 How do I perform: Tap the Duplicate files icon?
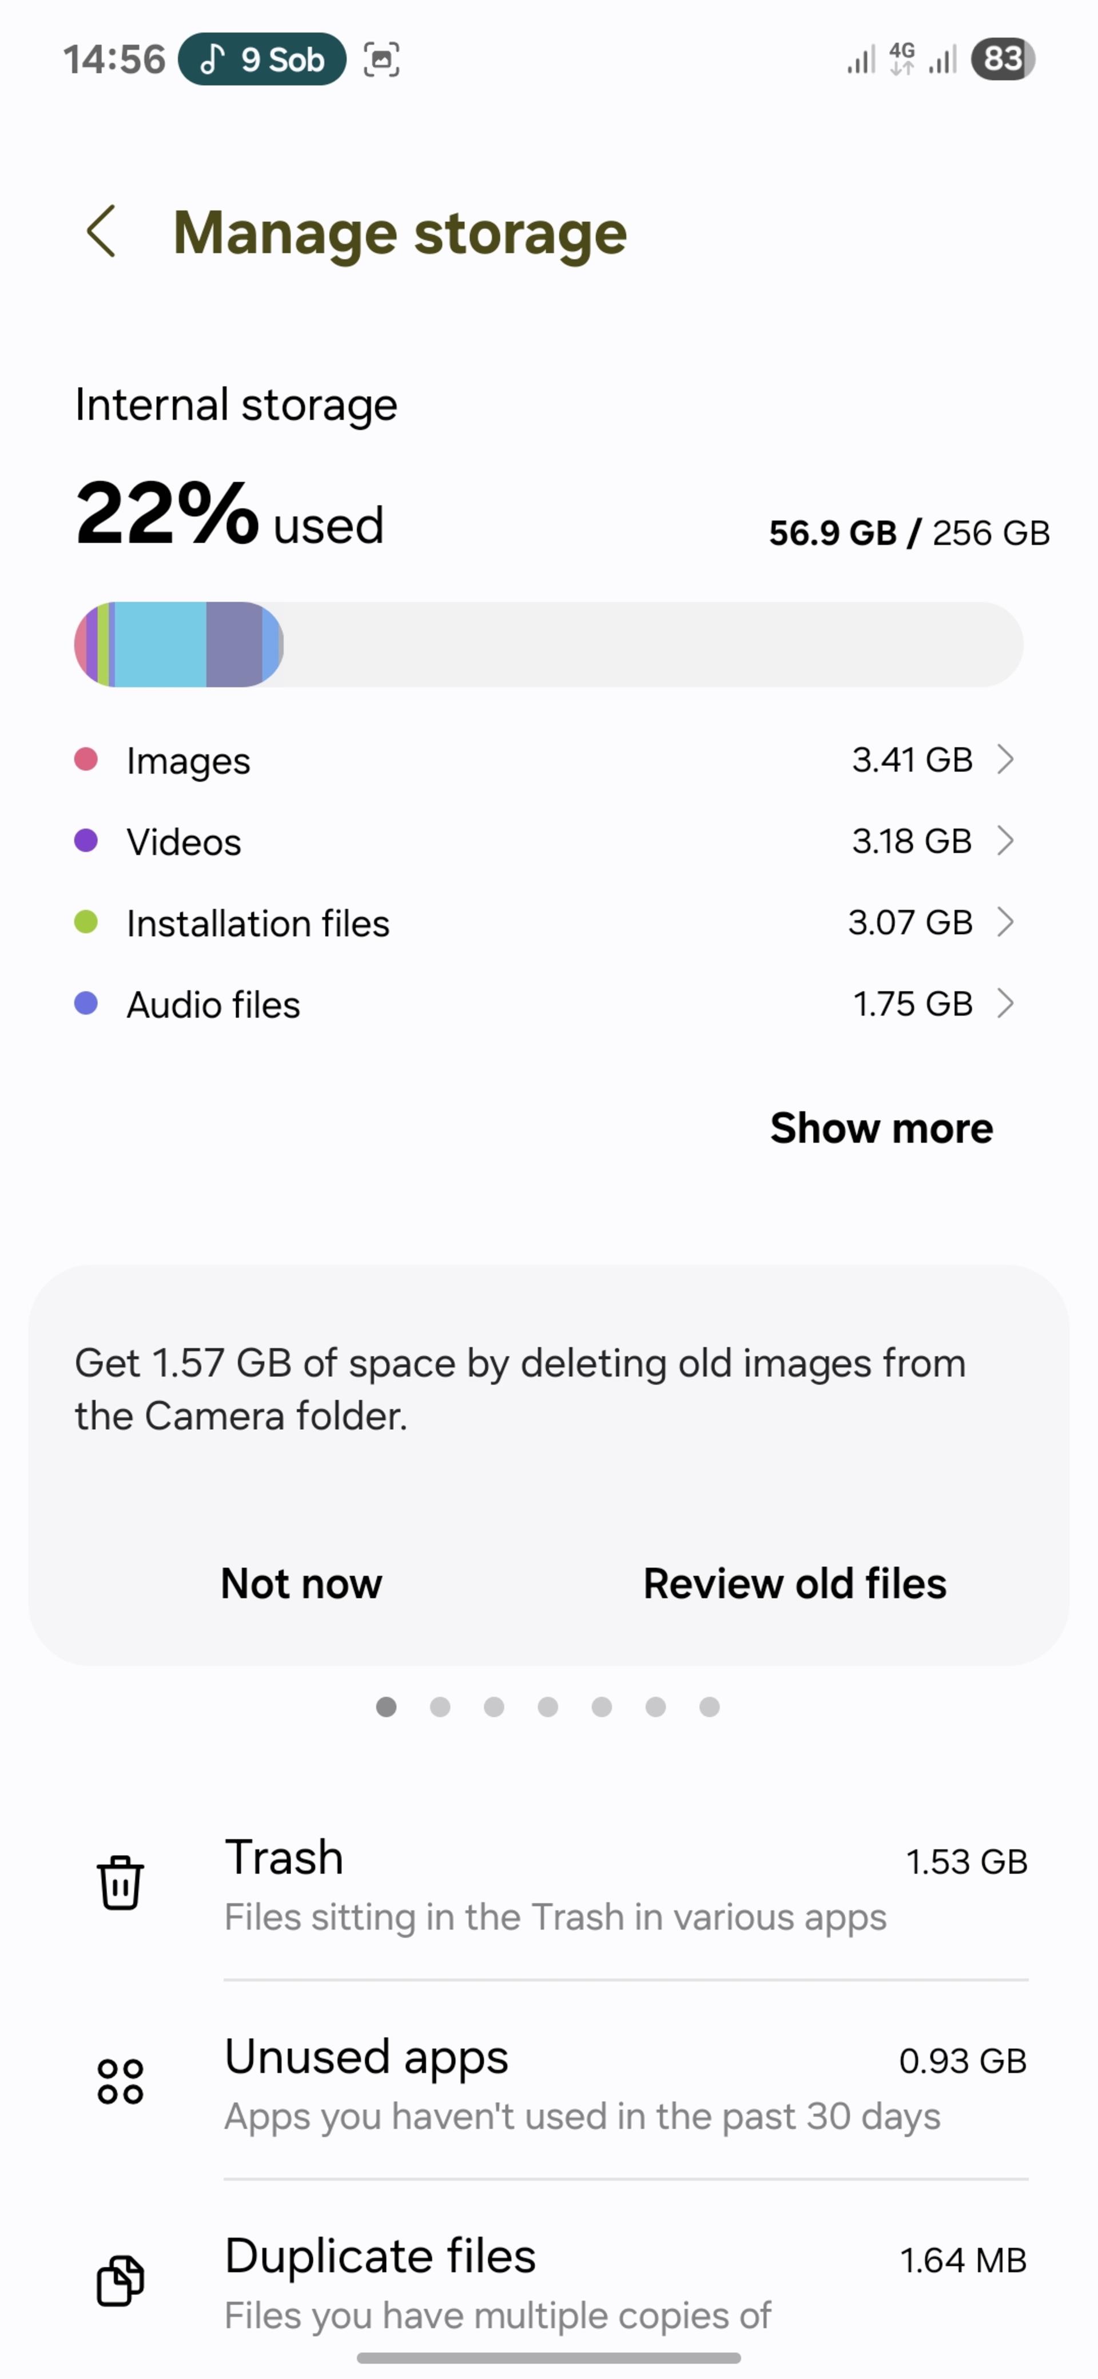point(120,2280)
